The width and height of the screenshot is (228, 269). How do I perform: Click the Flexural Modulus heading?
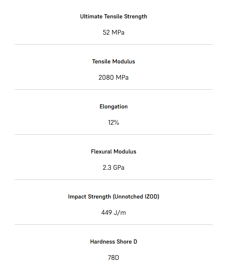114,151
